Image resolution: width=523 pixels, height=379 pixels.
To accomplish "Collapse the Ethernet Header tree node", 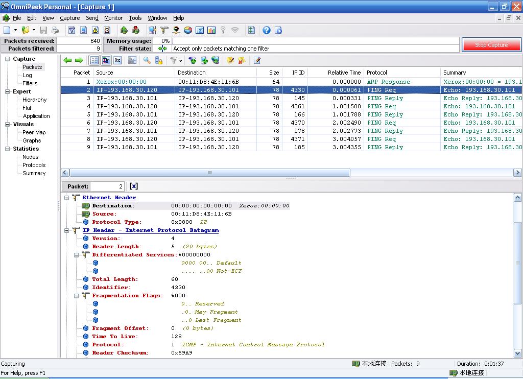I will 67,198.
